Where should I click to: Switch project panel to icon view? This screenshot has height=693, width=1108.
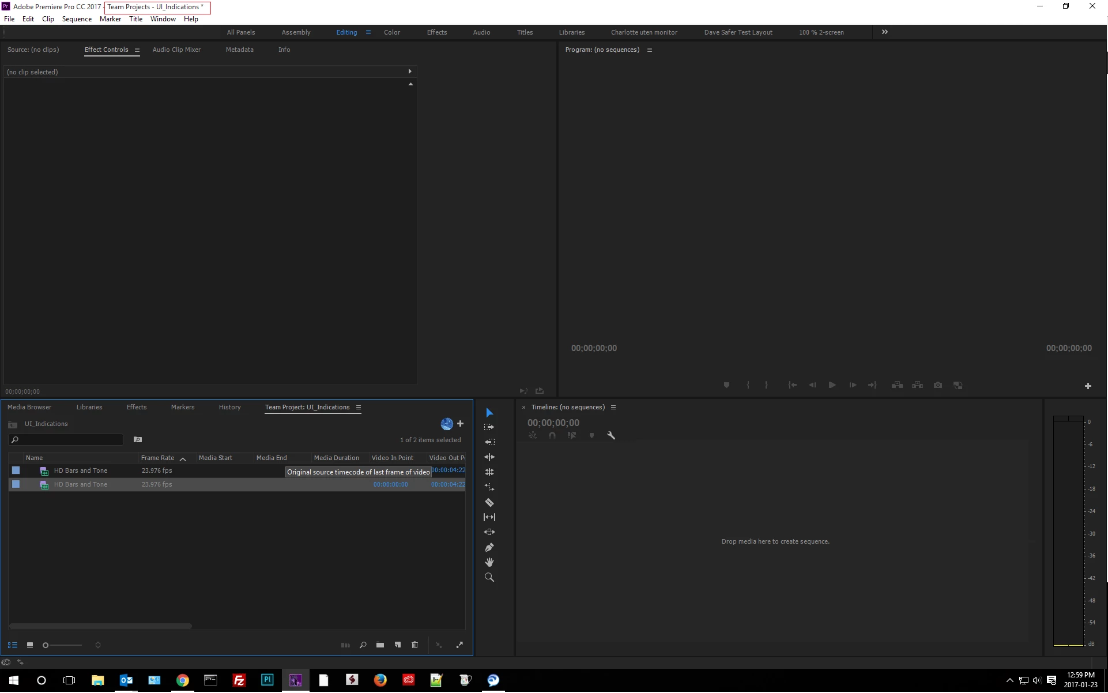pos(30,646)
